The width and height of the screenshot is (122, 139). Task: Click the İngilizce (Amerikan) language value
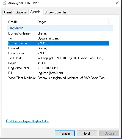pyautogui.click(x=50, y=73)
